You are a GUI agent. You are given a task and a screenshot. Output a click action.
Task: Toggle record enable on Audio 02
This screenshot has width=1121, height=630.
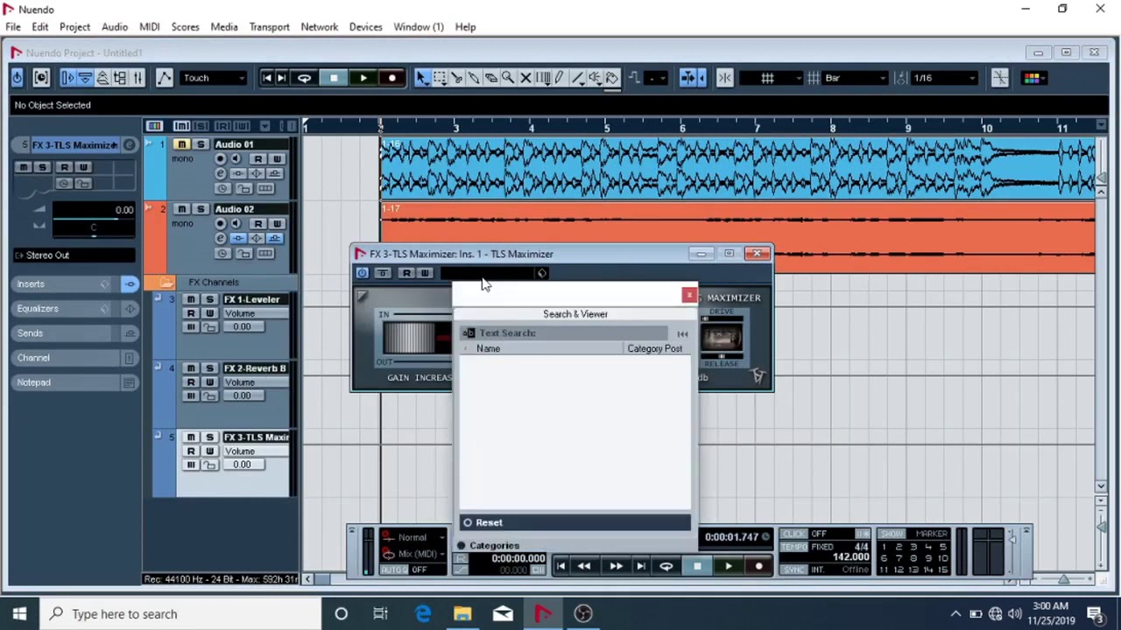click(x=220, y=224)
